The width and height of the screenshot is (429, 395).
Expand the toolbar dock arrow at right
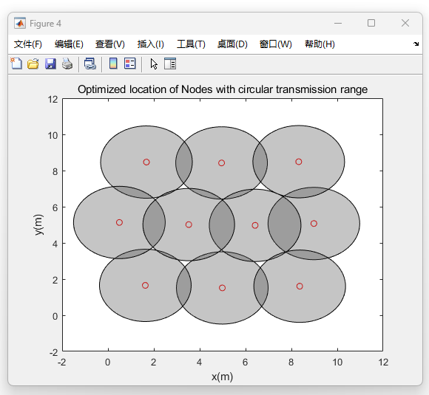416,44
